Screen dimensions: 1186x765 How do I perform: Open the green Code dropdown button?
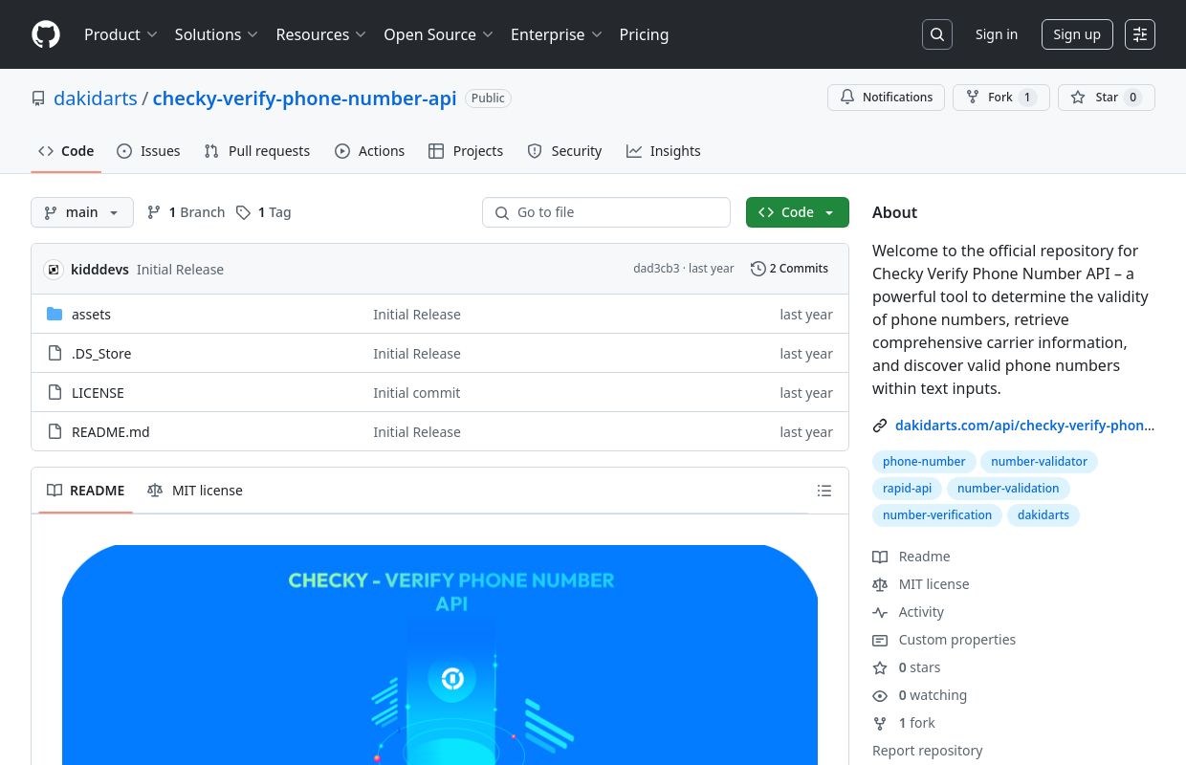pyautogui.click(x=798, y=212)
